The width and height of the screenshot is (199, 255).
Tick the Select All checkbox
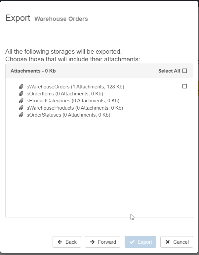tap(185, 71)
